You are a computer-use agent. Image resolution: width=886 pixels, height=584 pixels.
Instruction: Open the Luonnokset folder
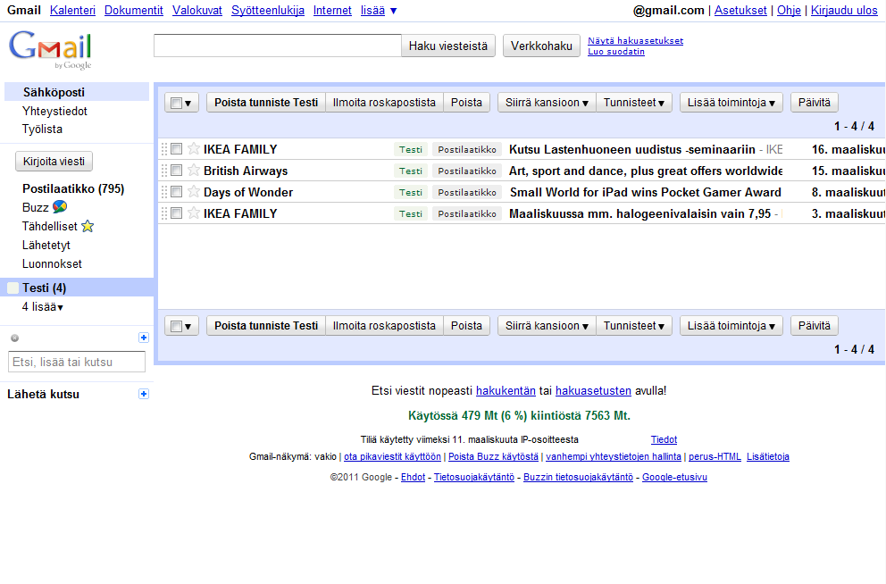pos(52,263)
